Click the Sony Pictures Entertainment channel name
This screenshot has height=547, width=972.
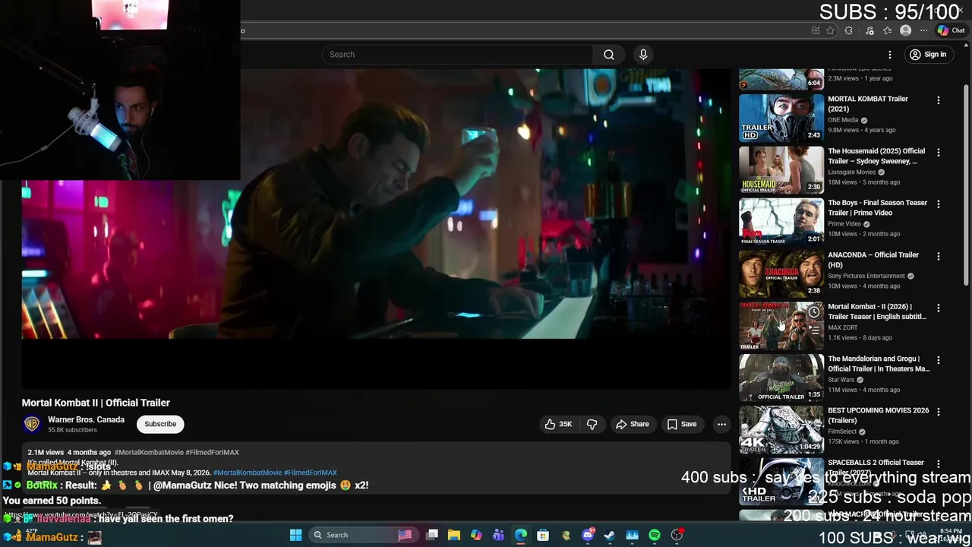pos(866,276)
